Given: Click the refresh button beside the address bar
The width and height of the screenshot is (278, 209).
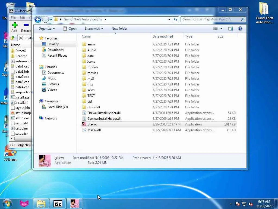Looking at the screenshot, I should [175, 19].
